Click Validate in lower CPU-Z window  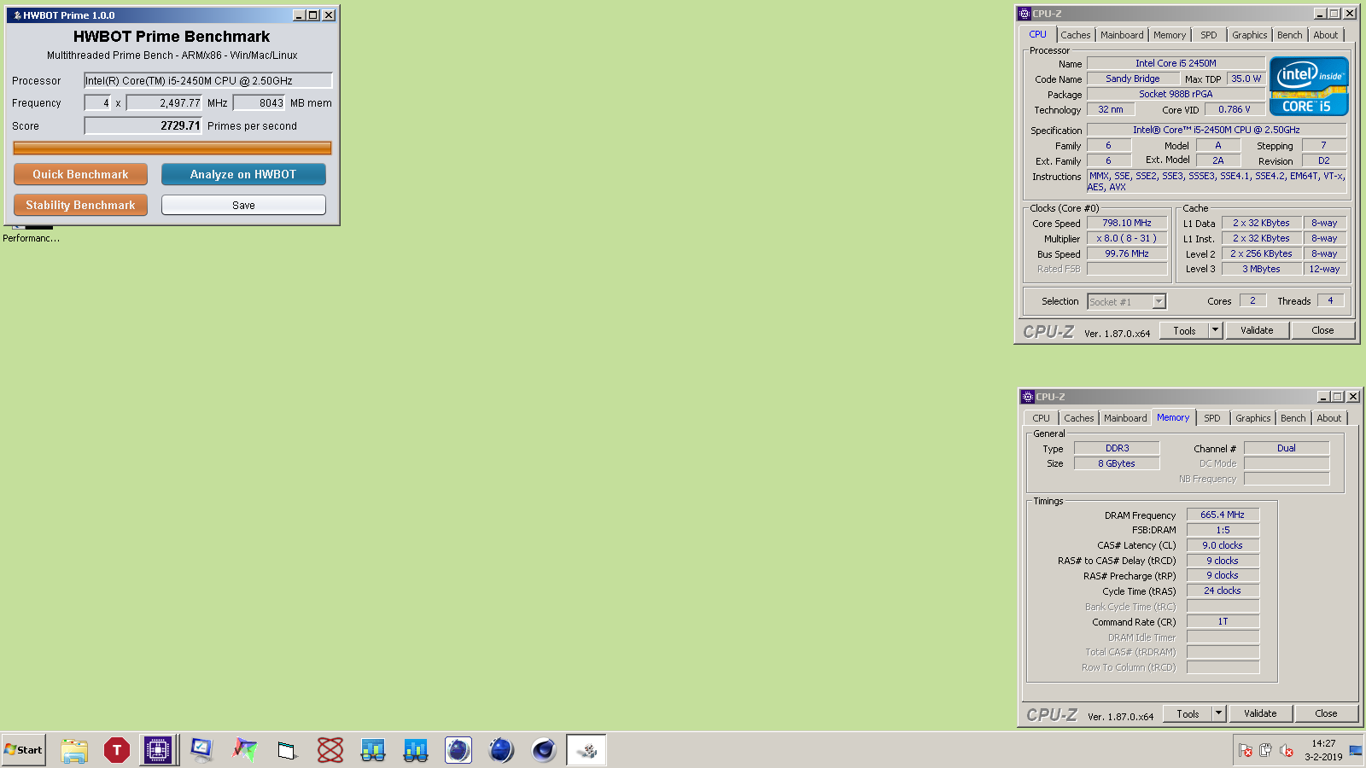(x=1260, y=713)
